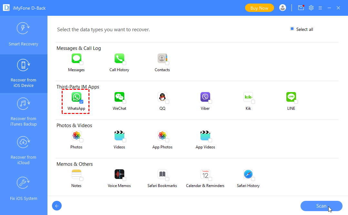This screenshot has height=215, width=348.
Task: Tick the Messages checkbox
Action: click(x=81, y=63)
